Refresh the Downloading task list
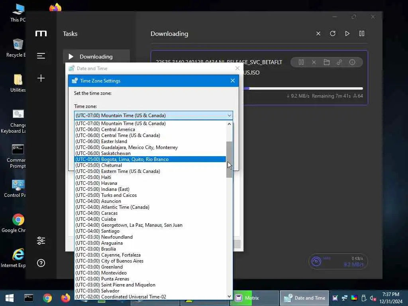 tap(333, 33)
